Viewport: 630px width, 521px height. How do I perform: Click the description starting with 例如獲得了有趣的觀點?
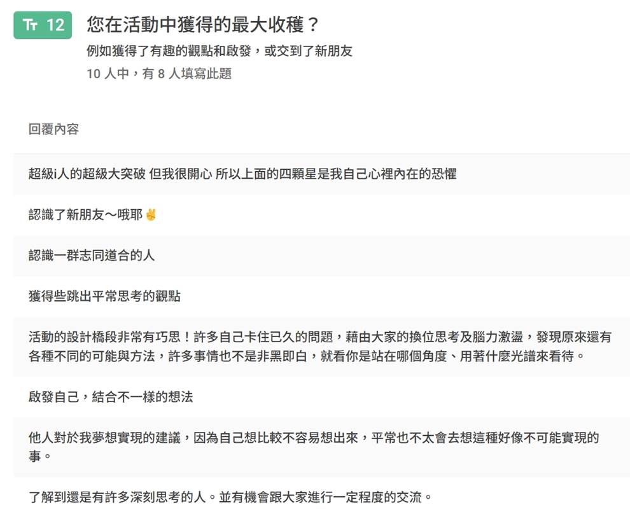click(219, 52)
